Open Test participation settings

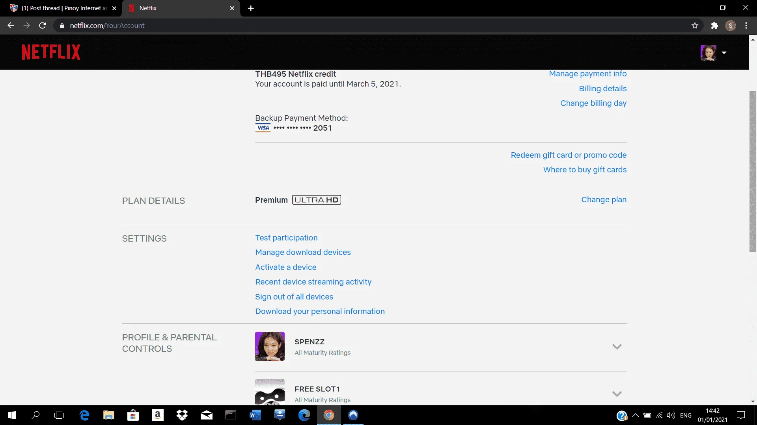coord(286,238)
